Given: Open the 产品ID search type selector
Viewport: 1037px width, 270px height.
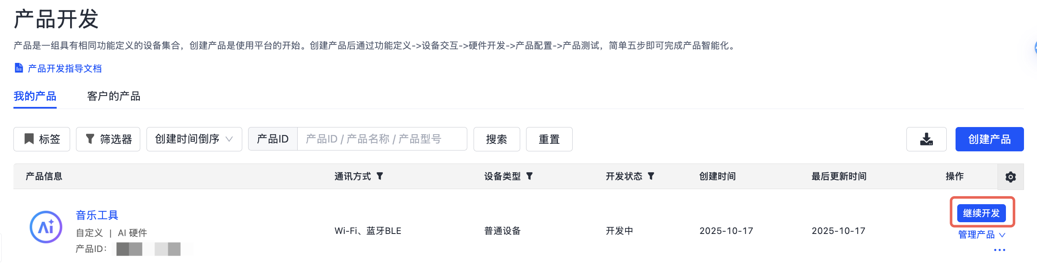Looking at the screenshot, I should pos(273,139).
